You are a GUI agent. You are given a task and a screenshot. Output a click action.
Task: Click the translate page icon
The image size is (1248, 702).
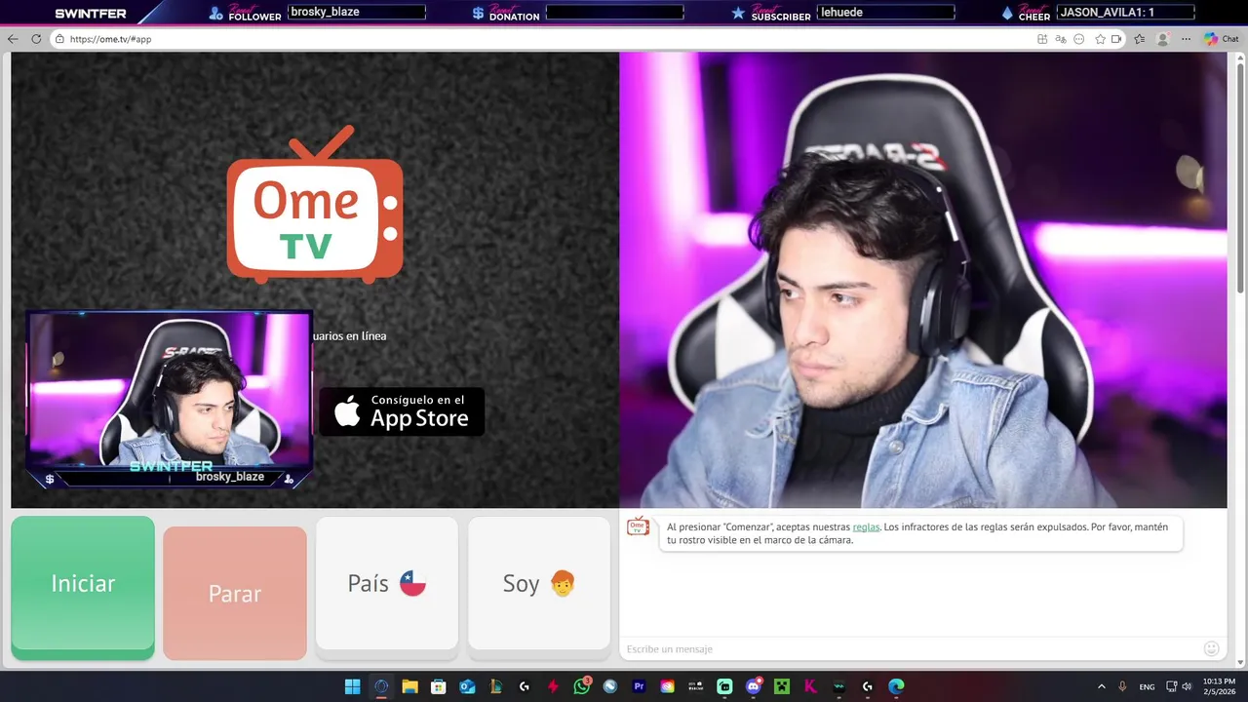pos(1061,39)
